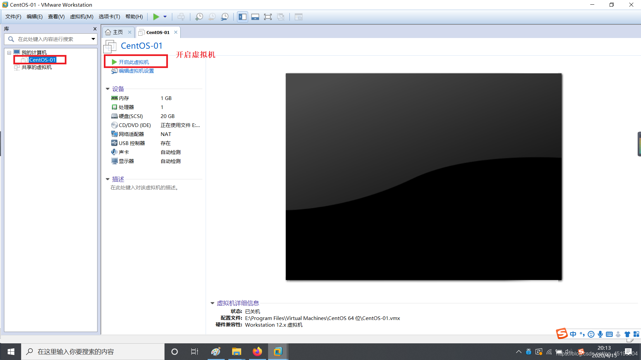Open the 帮助(H) menu
This screenshot has height=360, width=641.
134,17
